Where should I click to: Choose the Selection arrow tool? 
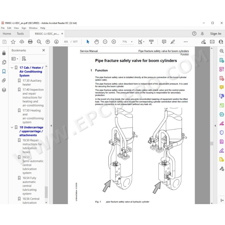point(88,42)
